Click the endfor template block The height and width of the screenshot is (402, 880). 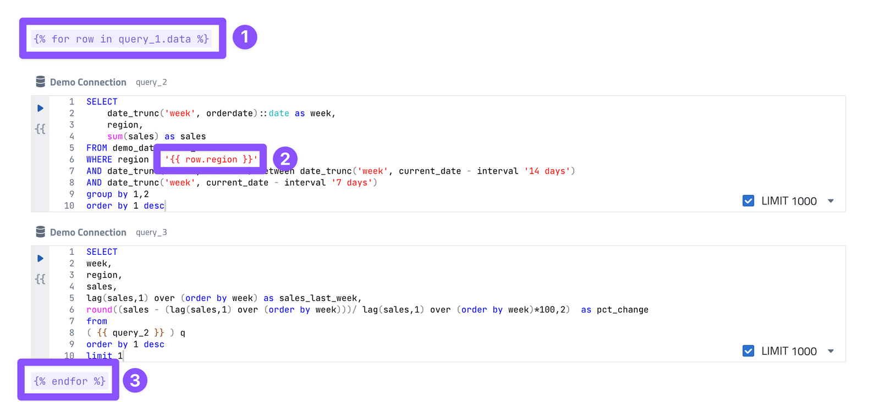pos(69,381)
